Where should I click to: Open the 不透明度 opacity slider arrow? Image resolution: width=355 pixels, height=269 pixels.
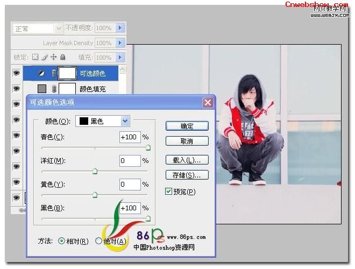pos(120,28)
